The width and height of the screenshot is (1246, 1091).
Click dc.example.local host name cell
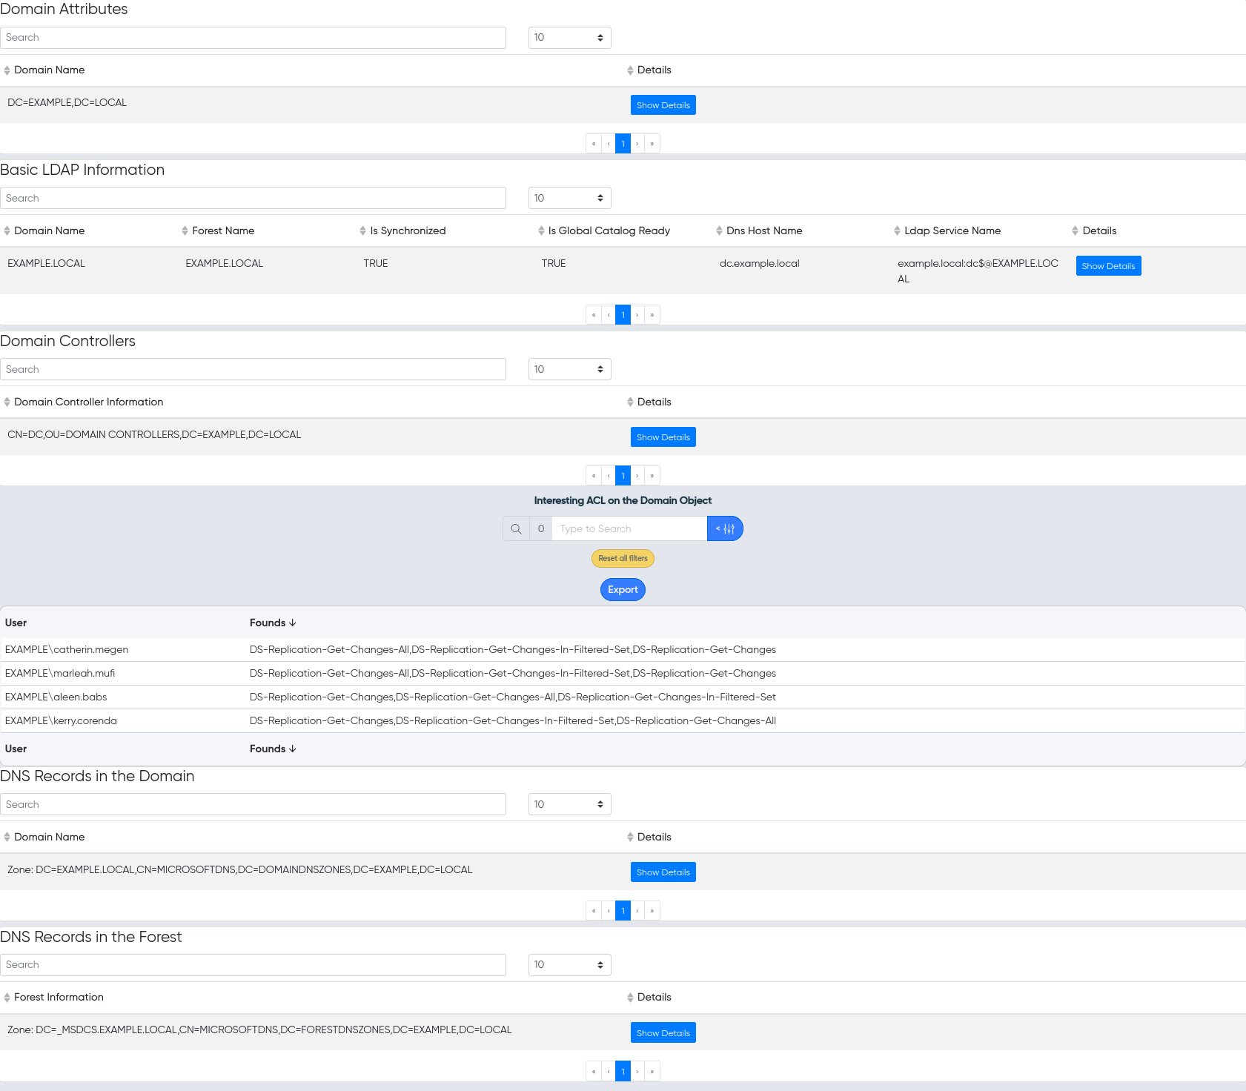759,264
